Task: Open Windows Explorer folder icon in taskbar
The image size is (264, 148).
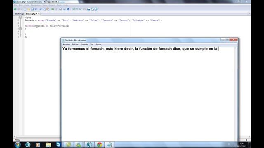Action: [48, 145]
